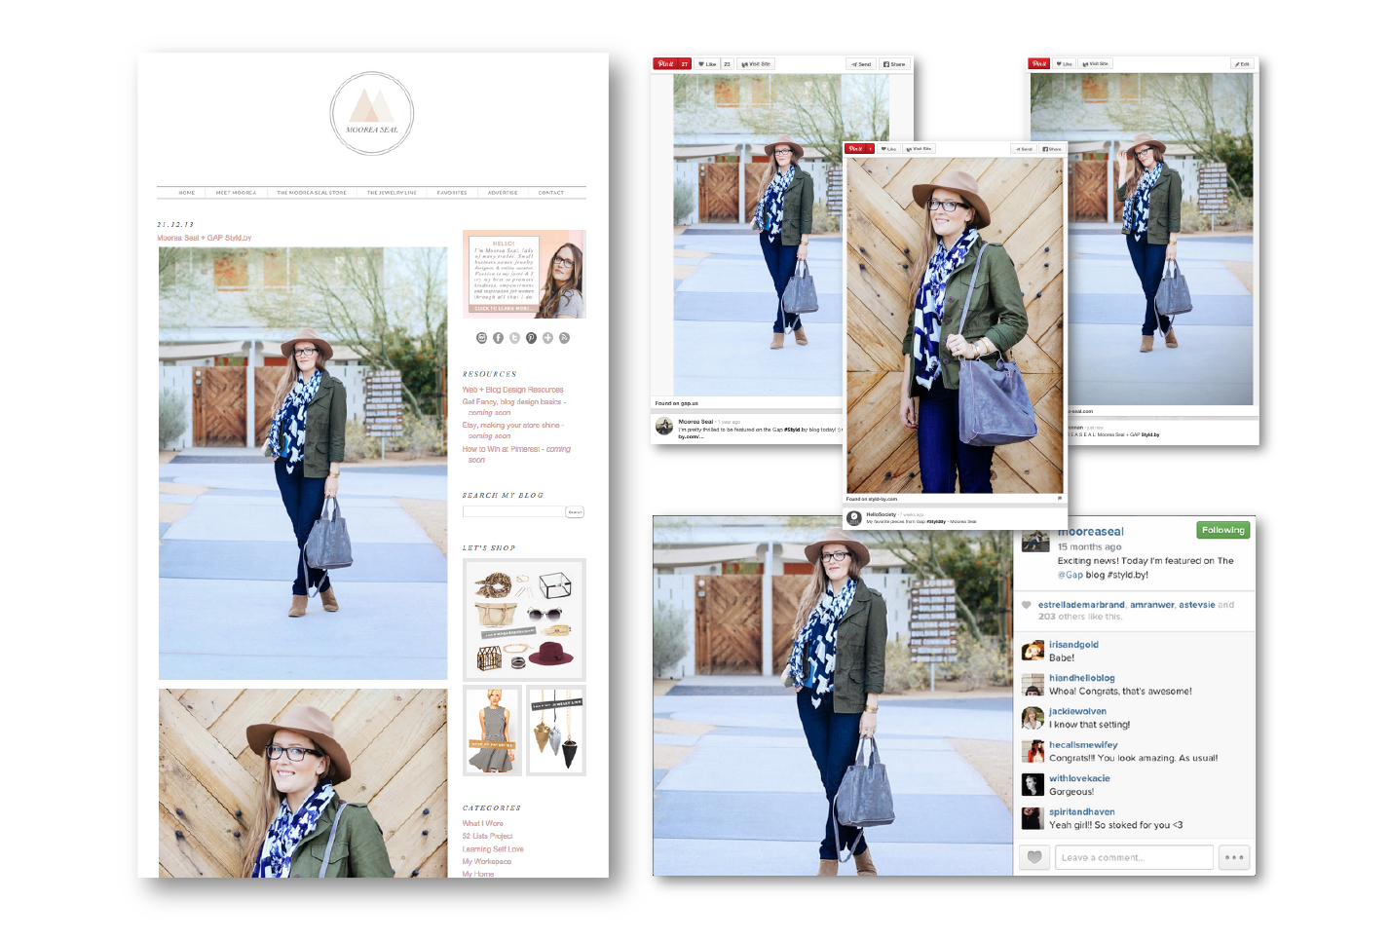Screen dimensions: 1390x939
Task: Click irisandgold's avatar in Instagram comments
Action: click(1033, 652)
